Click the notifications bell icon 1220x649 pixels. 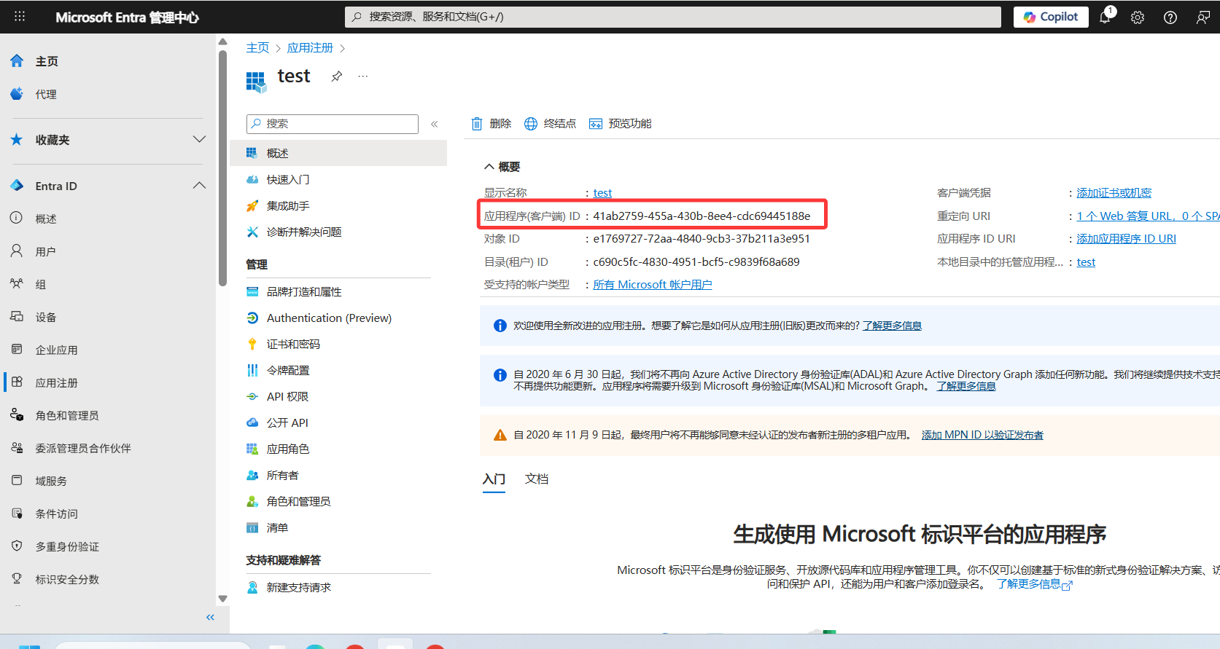1105,17
